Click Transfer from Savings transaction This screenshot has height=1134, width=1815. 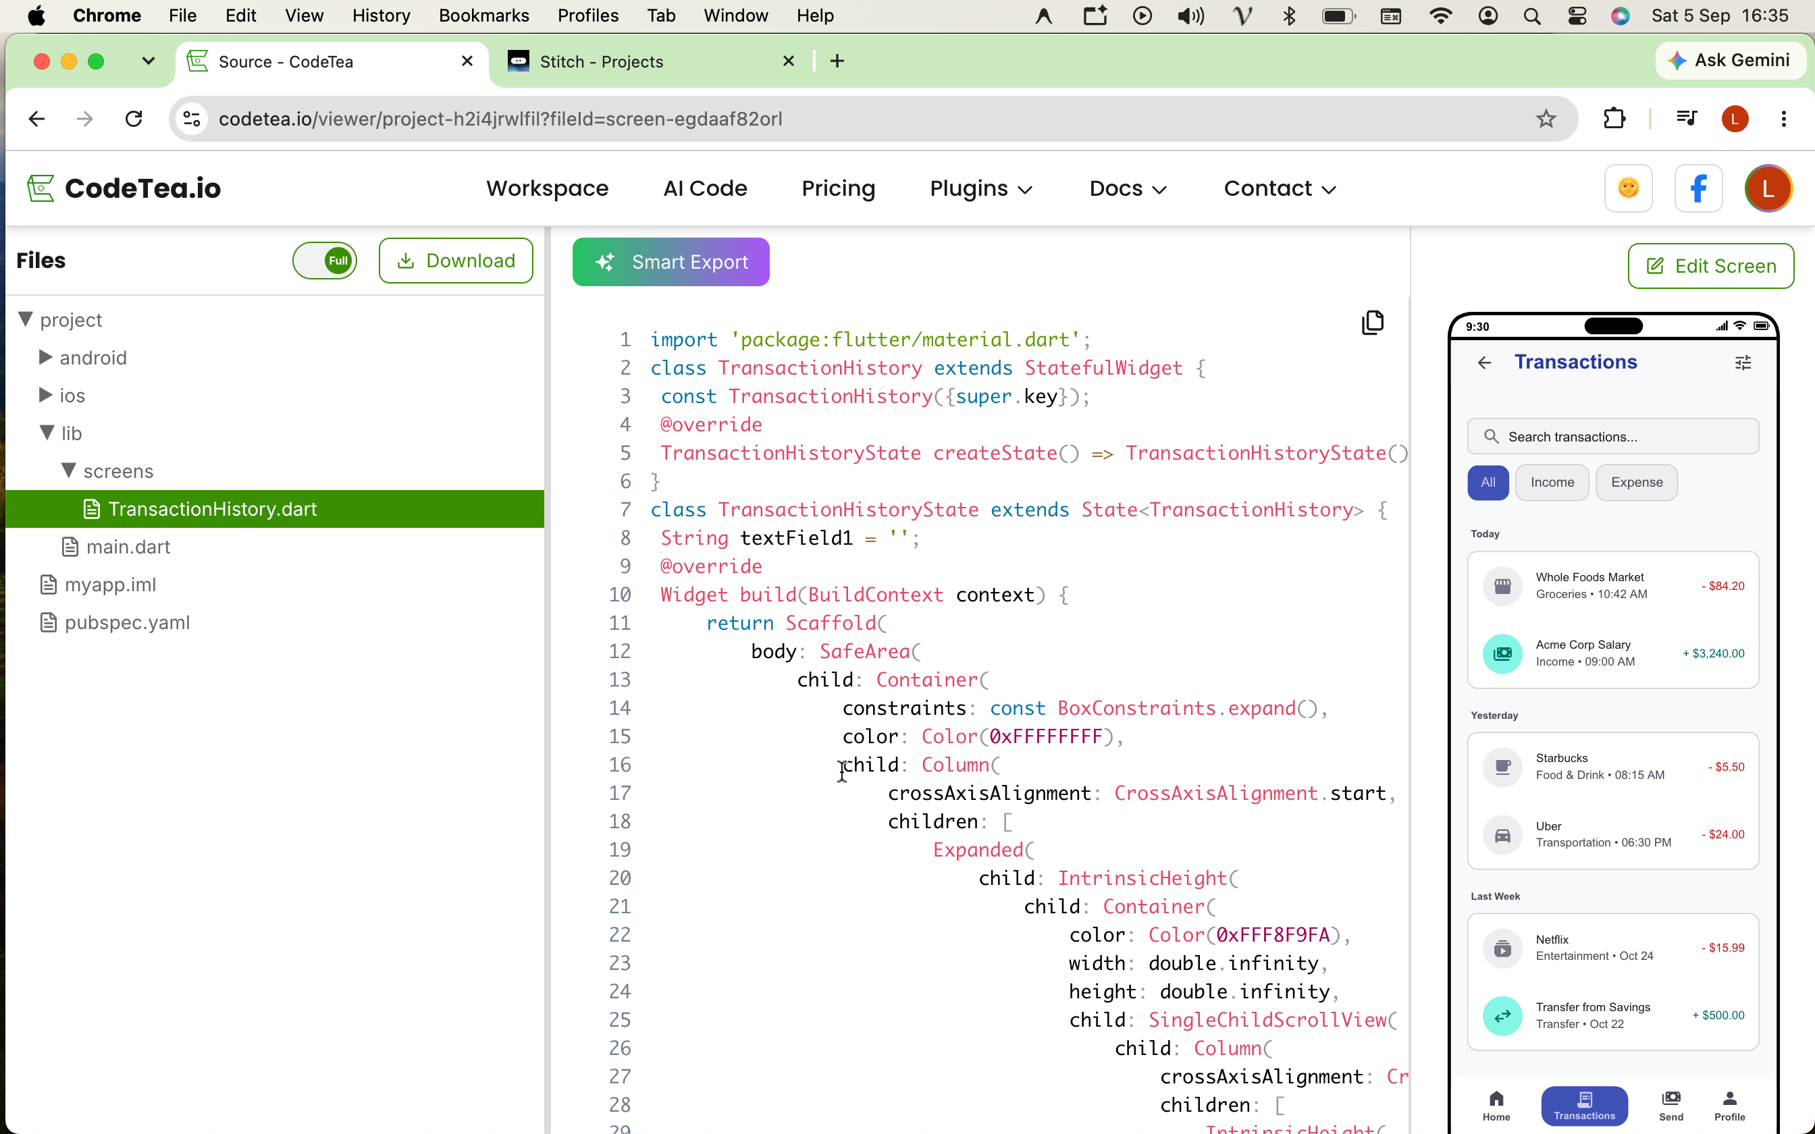point(1612,1015)
